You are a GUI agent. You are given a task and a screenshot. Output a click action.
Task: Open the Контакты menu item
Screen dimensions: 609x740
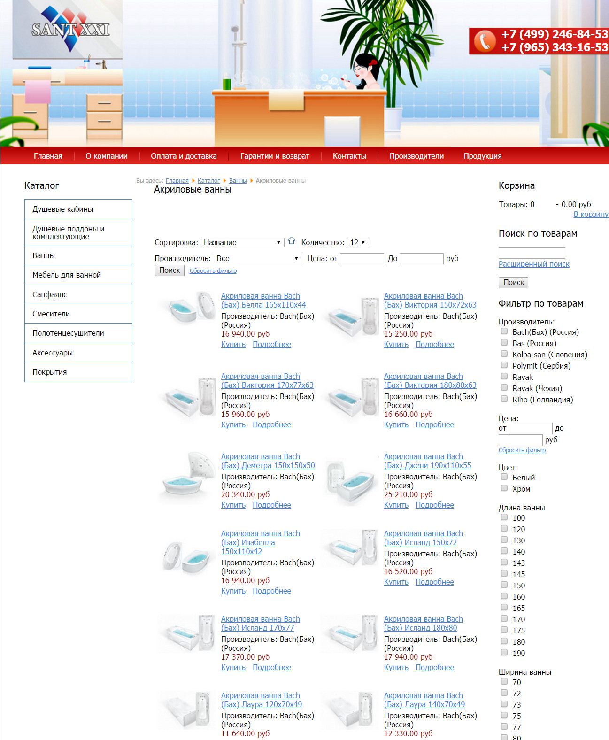pos(349,156)
